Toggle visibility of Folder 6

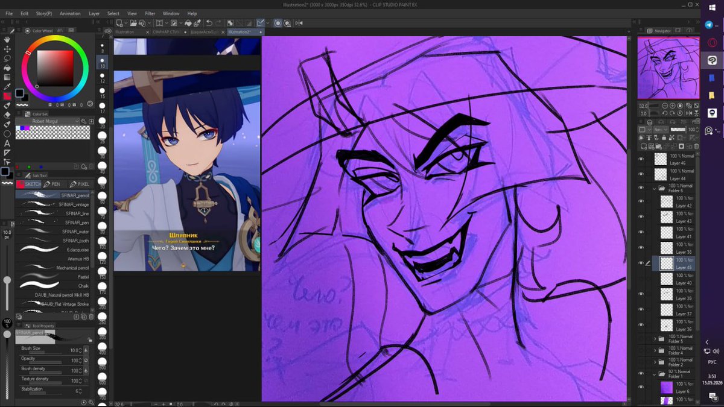point(641,188)
